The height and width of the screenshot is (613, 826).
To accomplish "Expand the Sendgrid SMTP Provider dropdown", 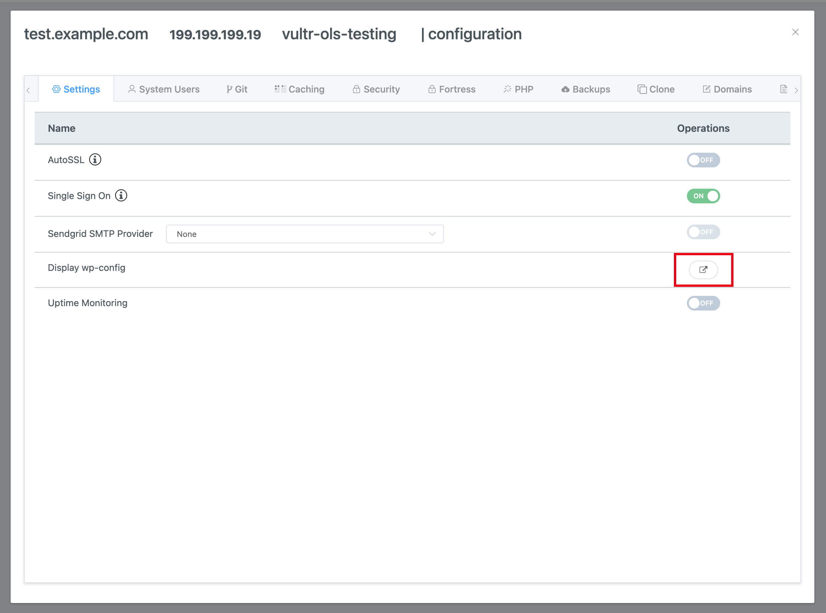I will pyautogui.click(x=305, y=234).
